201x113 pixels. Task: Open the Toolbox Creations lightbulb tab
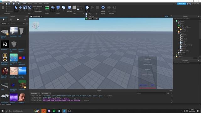point(25,19)
